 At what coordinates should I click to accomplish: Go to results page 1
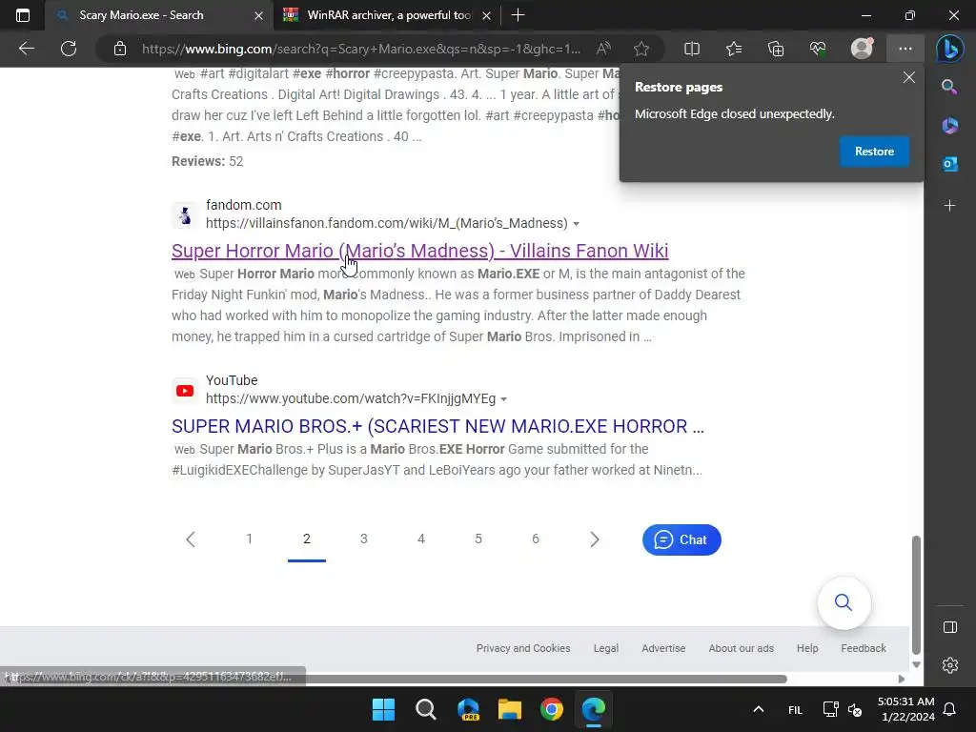[x=249, y=539]
